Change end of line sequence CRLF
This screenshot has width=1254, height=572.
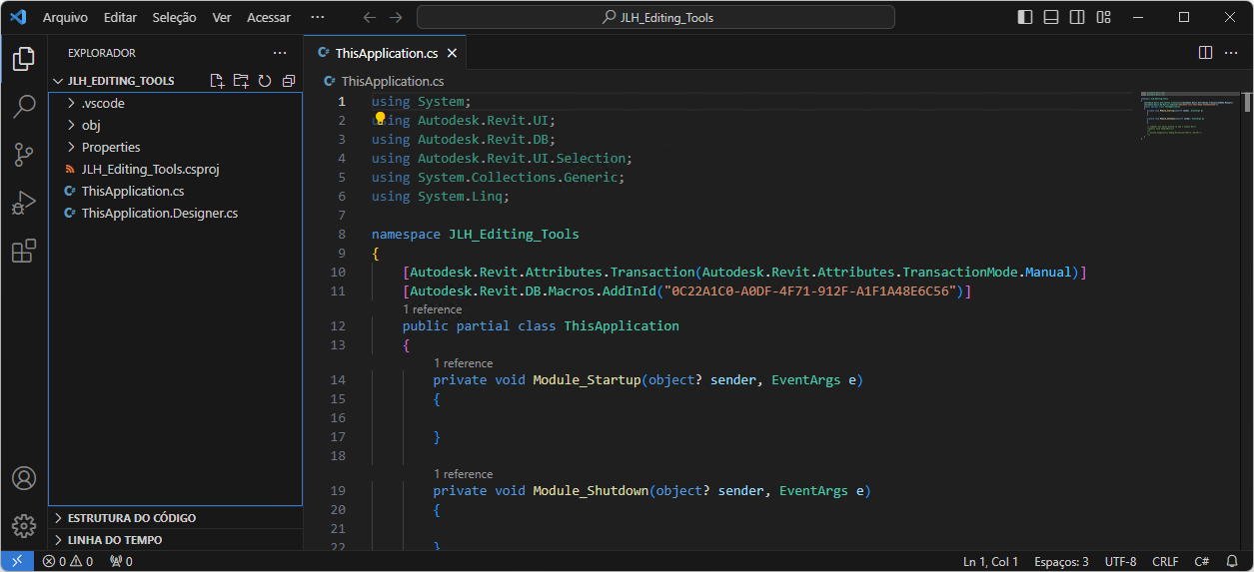(1165, 561)
